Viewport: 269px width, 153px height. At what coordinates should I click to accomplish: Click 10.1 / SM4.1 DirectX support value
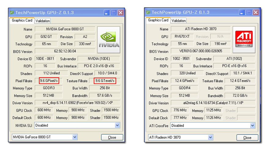click(x=243, y=73)
